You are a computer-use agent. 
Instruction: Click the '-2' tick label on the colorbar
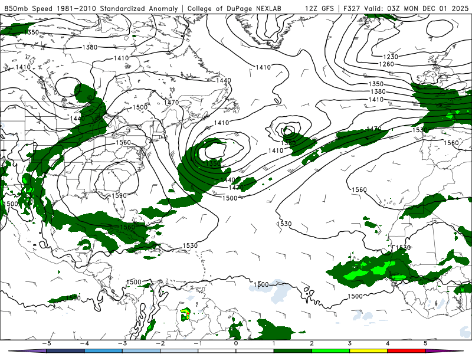160,343
